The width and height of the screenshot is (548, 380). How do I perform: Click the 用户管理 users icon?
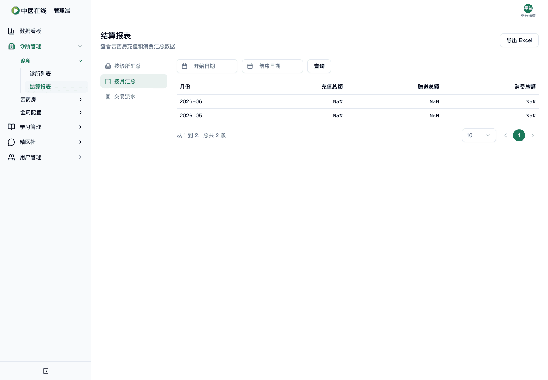click(11, 157)
